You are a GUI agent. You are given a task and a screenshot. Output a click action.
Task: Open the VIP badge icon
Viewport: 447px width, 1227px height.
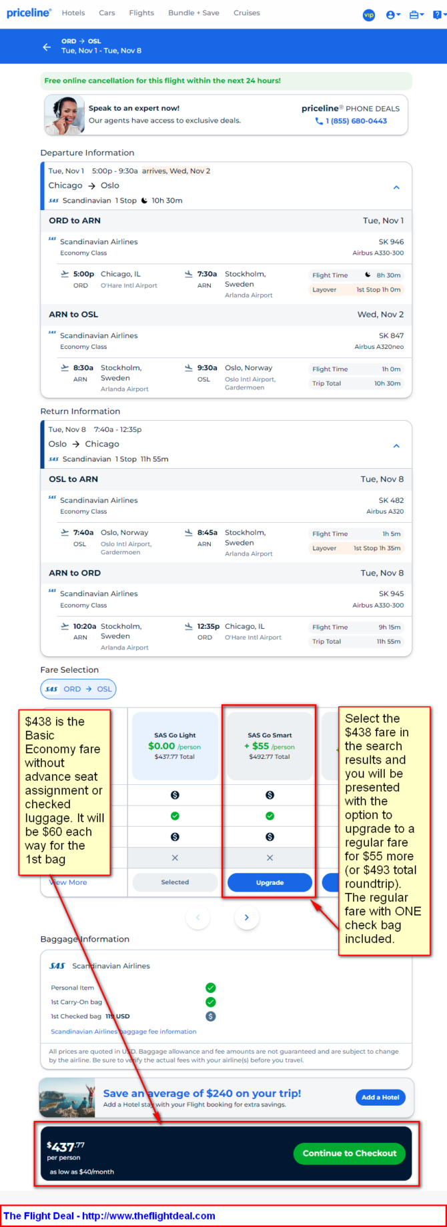(369, 15)
